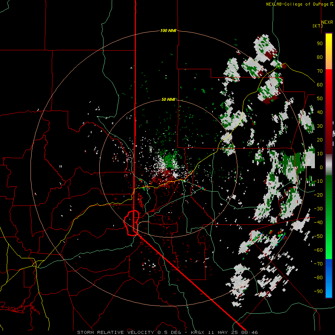Click the -40 scale value

(x=318, y=223)
